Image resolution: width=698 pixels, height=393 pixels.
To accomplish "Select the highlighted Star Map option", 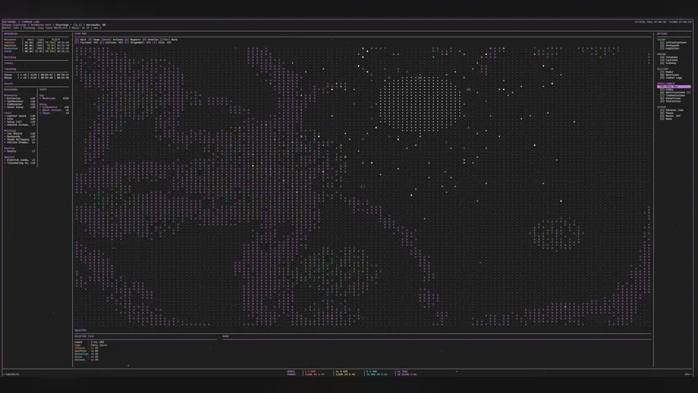I will coord(674,86).
